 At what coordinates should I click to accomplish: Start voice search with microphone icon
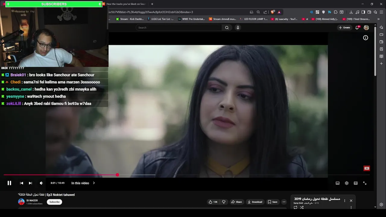[238, 27]
